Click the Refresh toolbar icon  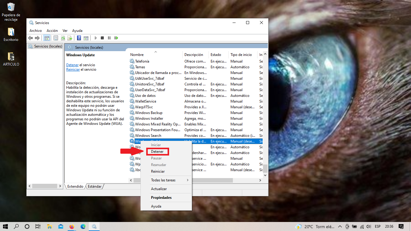pyautogui.click(x=63, y=38)
